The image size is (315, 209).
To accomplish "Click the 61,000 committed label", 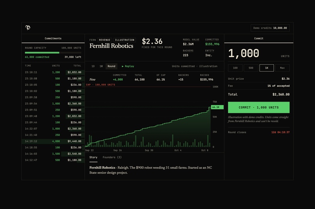I will [37, 57].
